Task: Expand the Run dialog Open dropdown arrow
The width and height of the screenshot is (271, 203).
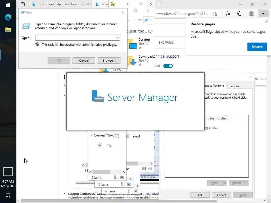Action: coord(117,38)
